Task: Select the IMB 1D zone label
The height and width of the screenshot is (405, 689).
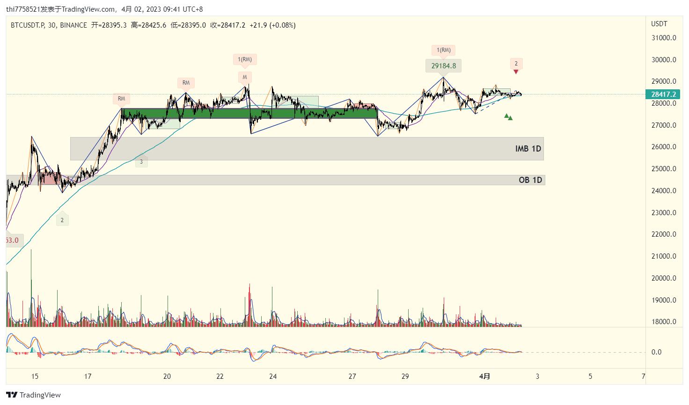Action: tap(528, 149)
